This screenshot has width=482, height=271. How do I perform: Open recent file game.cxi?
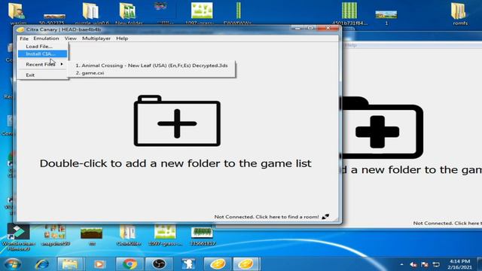click(x=151, y=73)
